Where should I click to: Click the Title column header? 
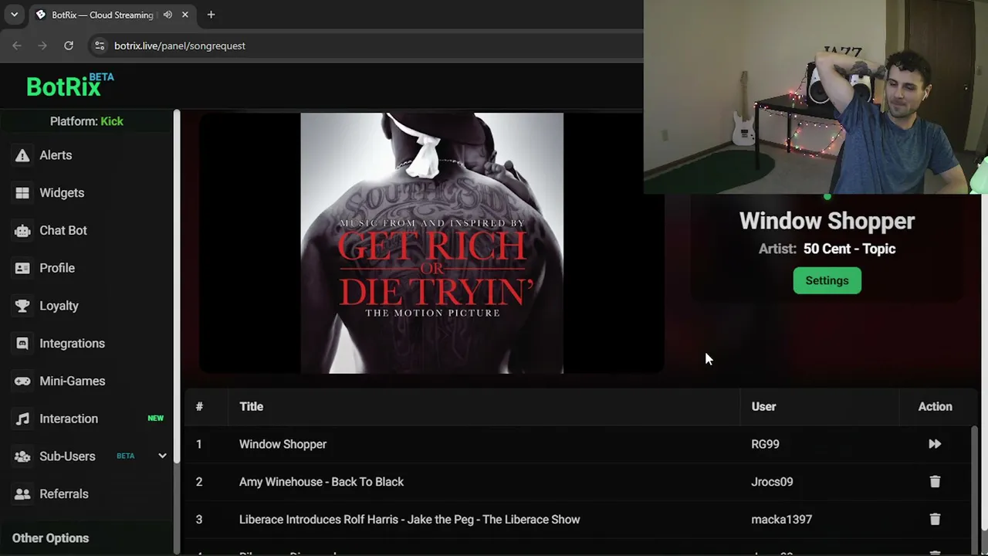coord(251,406)
